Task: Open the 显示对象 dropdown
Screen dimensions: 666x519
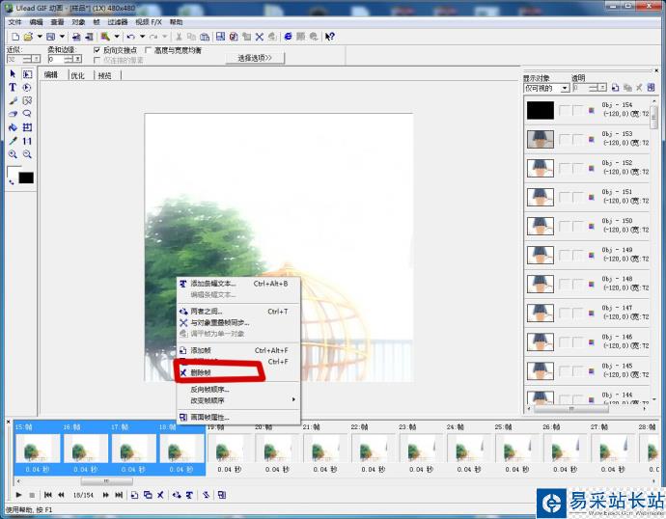Action: [565, 88]
